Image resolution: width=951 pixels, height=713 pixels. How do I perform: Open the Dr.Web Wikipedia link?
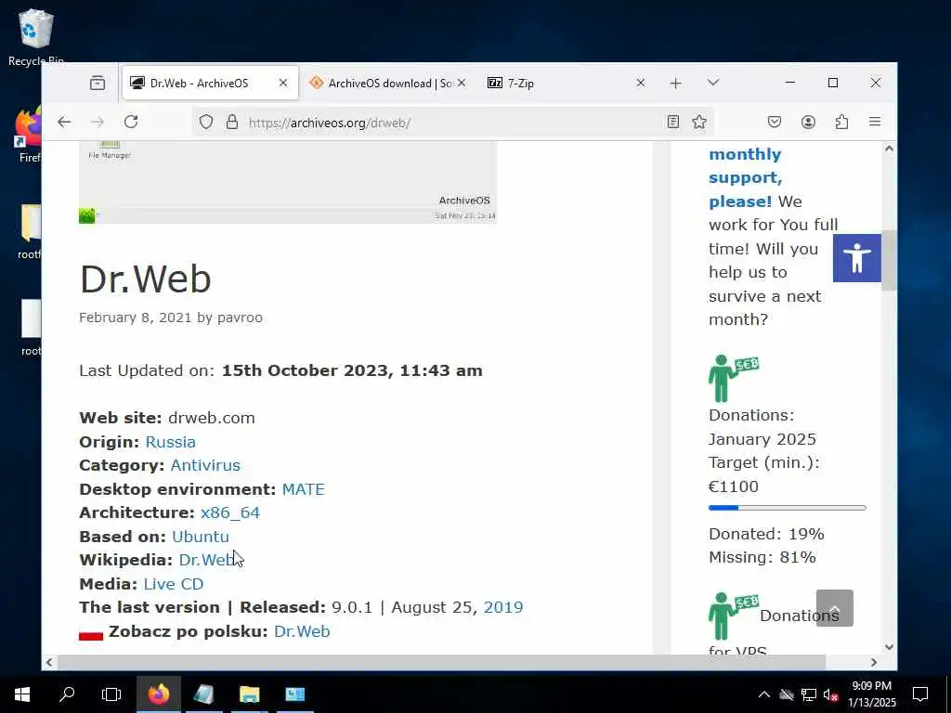pos(207,560)
